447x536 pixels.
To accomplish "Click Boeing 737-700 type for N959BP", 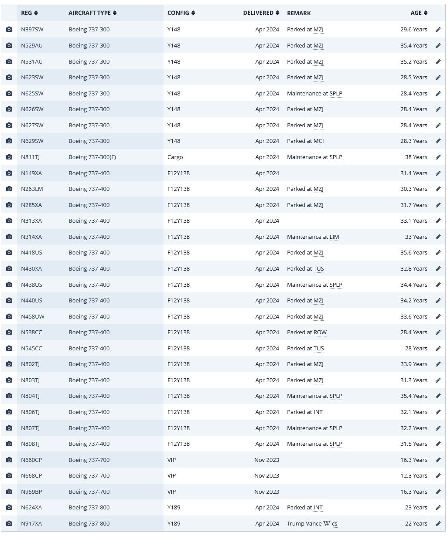I will tap(89, 492).
